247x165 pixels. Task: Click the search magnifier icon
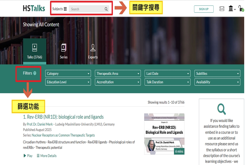[x=106, y=9]
